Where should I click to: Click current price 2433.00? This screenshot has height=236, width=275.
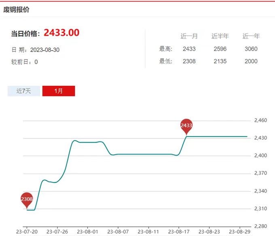[x=61, y=33]
